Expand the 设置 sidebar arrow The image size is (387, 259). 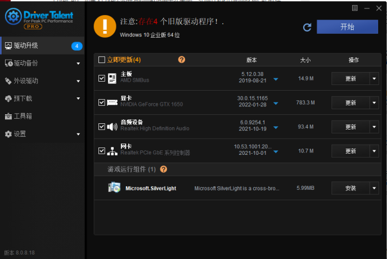[x=78, y=134]
